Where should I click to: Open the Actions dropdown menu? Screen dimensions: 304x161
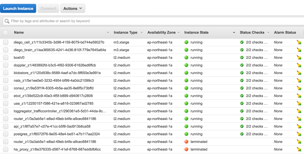click(73, 8)
